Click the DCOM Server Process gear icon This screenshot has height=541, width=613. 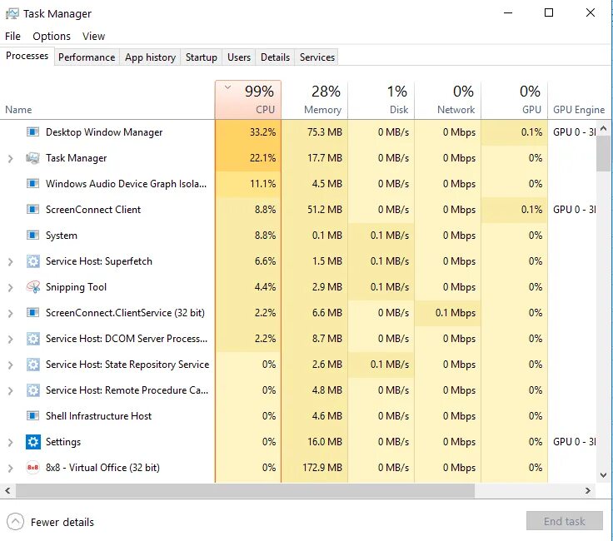[x=32, y=338]
